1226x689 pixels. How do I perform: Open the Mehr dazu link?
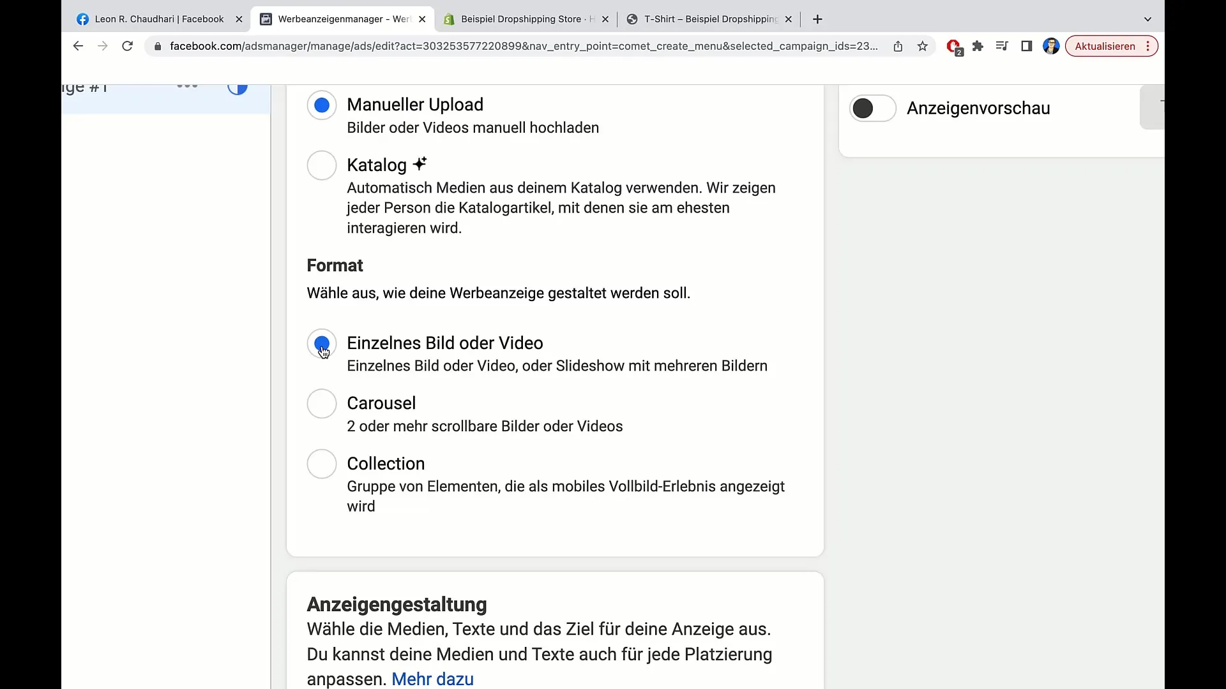click(x=432, y=679)
